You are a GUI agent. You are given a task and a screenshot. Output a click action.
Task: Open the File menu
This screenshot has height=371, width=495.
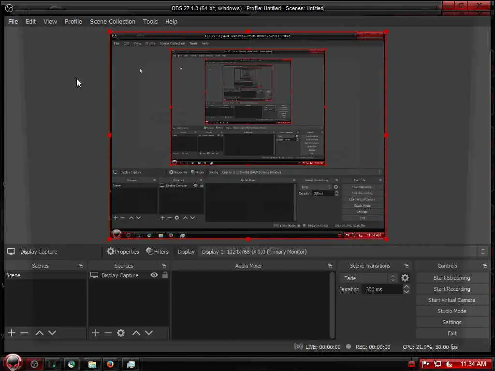coord(13,21)
